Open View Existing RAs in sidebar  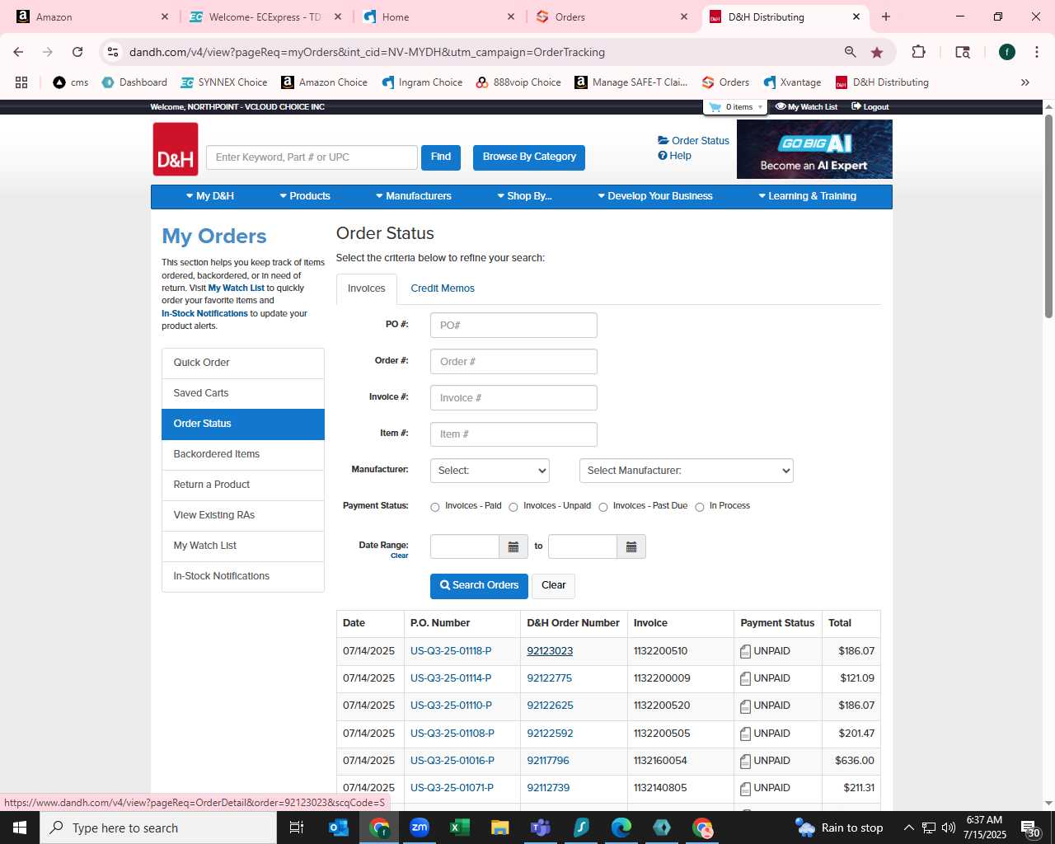[243, 515]
